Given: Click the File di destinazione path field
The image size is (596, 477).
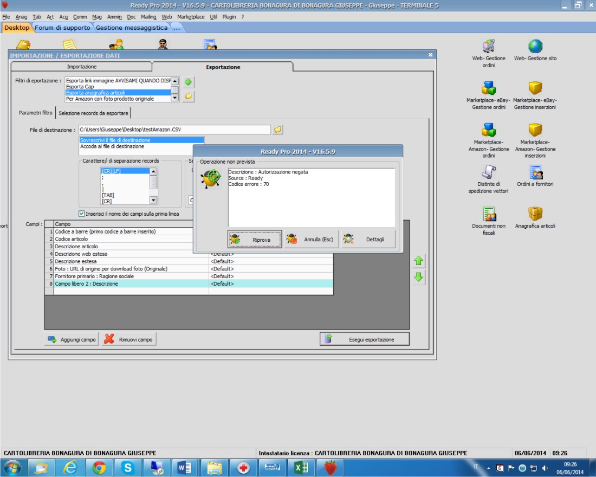Looking at the screenshot, I should click(174, 130).
